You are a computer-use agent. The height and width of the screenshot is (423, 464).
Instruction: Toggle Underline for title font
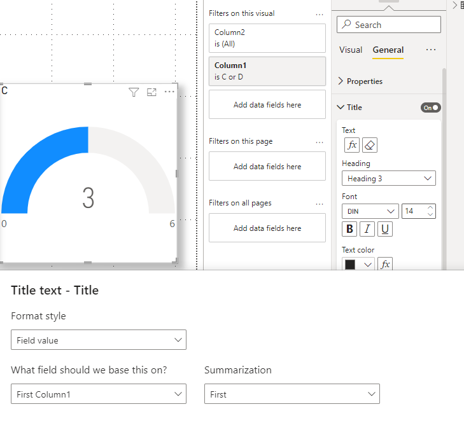[x=385, y=229]
